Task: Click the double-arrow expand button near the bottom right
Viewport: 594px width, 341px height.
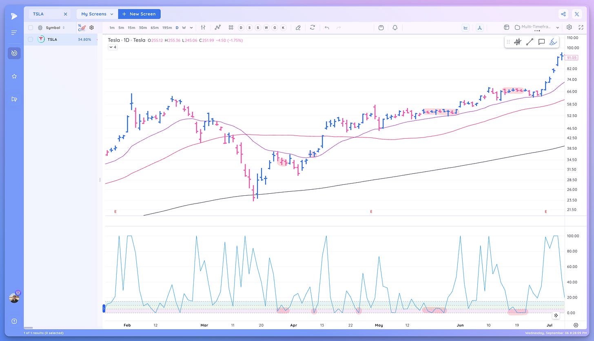Action: click(556, 315)
